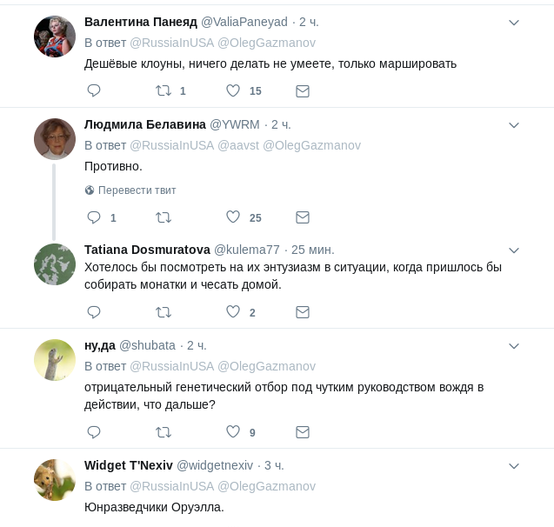This screenshot has height=527, width=554.
Task: Send Людмила Белавина's tweet via direct message
Action: tap(302, 217)
